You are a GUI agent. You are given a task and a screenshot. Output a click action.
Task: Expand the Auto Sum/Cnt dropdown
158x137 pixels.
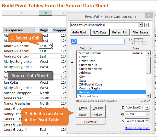[147, 107]
